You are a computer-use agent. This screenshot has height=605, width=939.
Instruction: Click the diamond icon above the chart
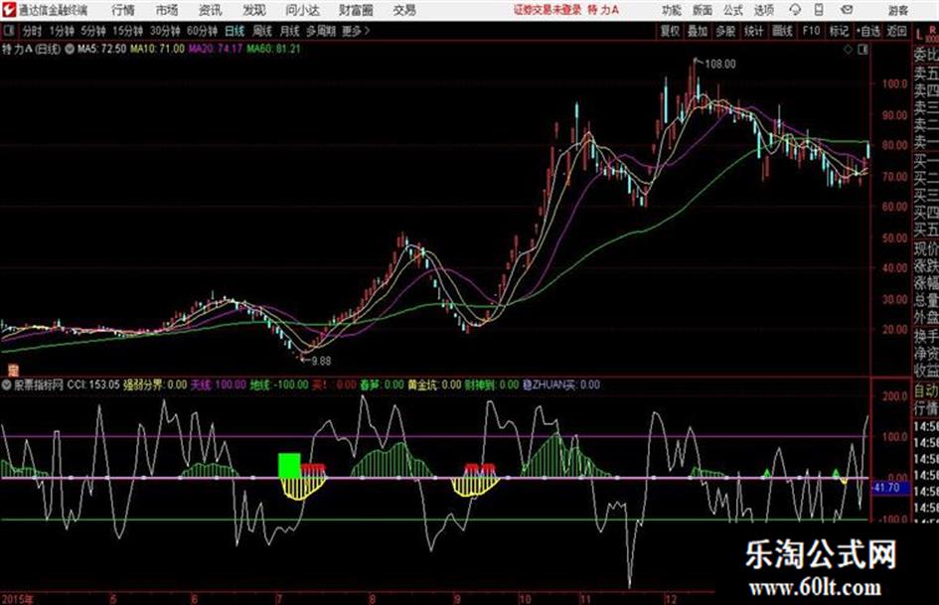tap(848, 50)
